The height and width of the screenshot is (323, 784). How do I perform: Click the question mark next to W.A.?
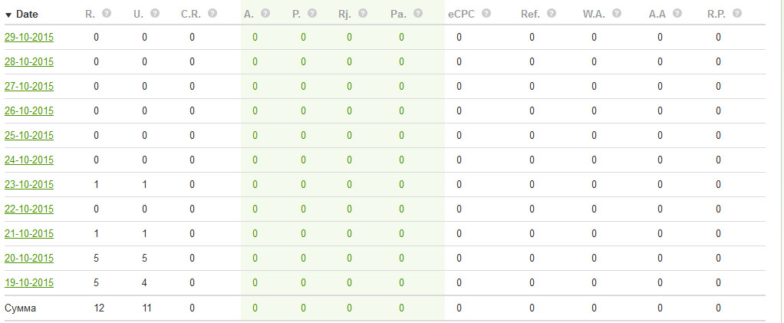pos(616,14)
